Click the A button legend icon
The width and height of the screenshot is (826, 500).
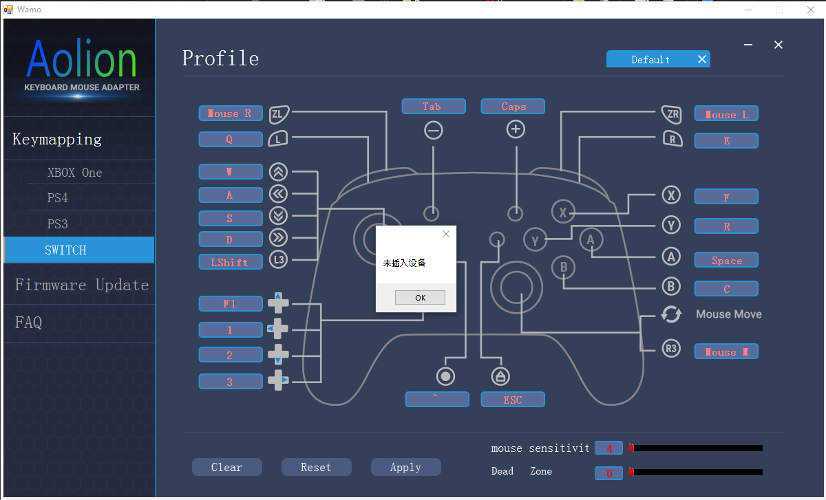coord(671,257)
